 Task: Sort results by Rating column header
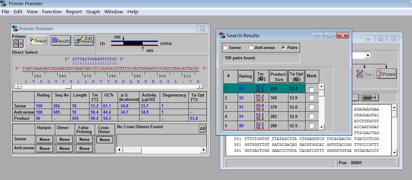tap(245, 76)
